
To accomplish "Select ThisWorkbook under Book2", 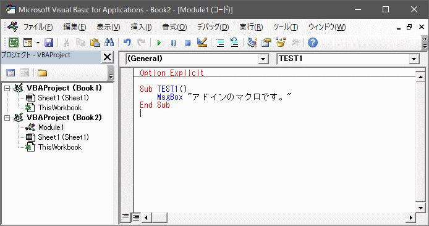I will [x=60, y=147].
